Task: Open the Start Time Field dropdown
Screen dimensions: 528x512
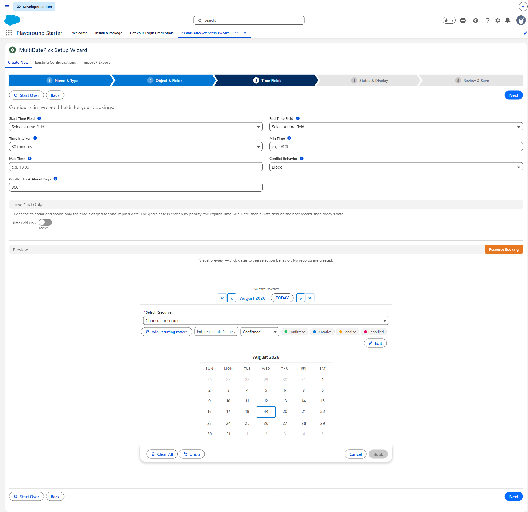Action: pos(136,127)
